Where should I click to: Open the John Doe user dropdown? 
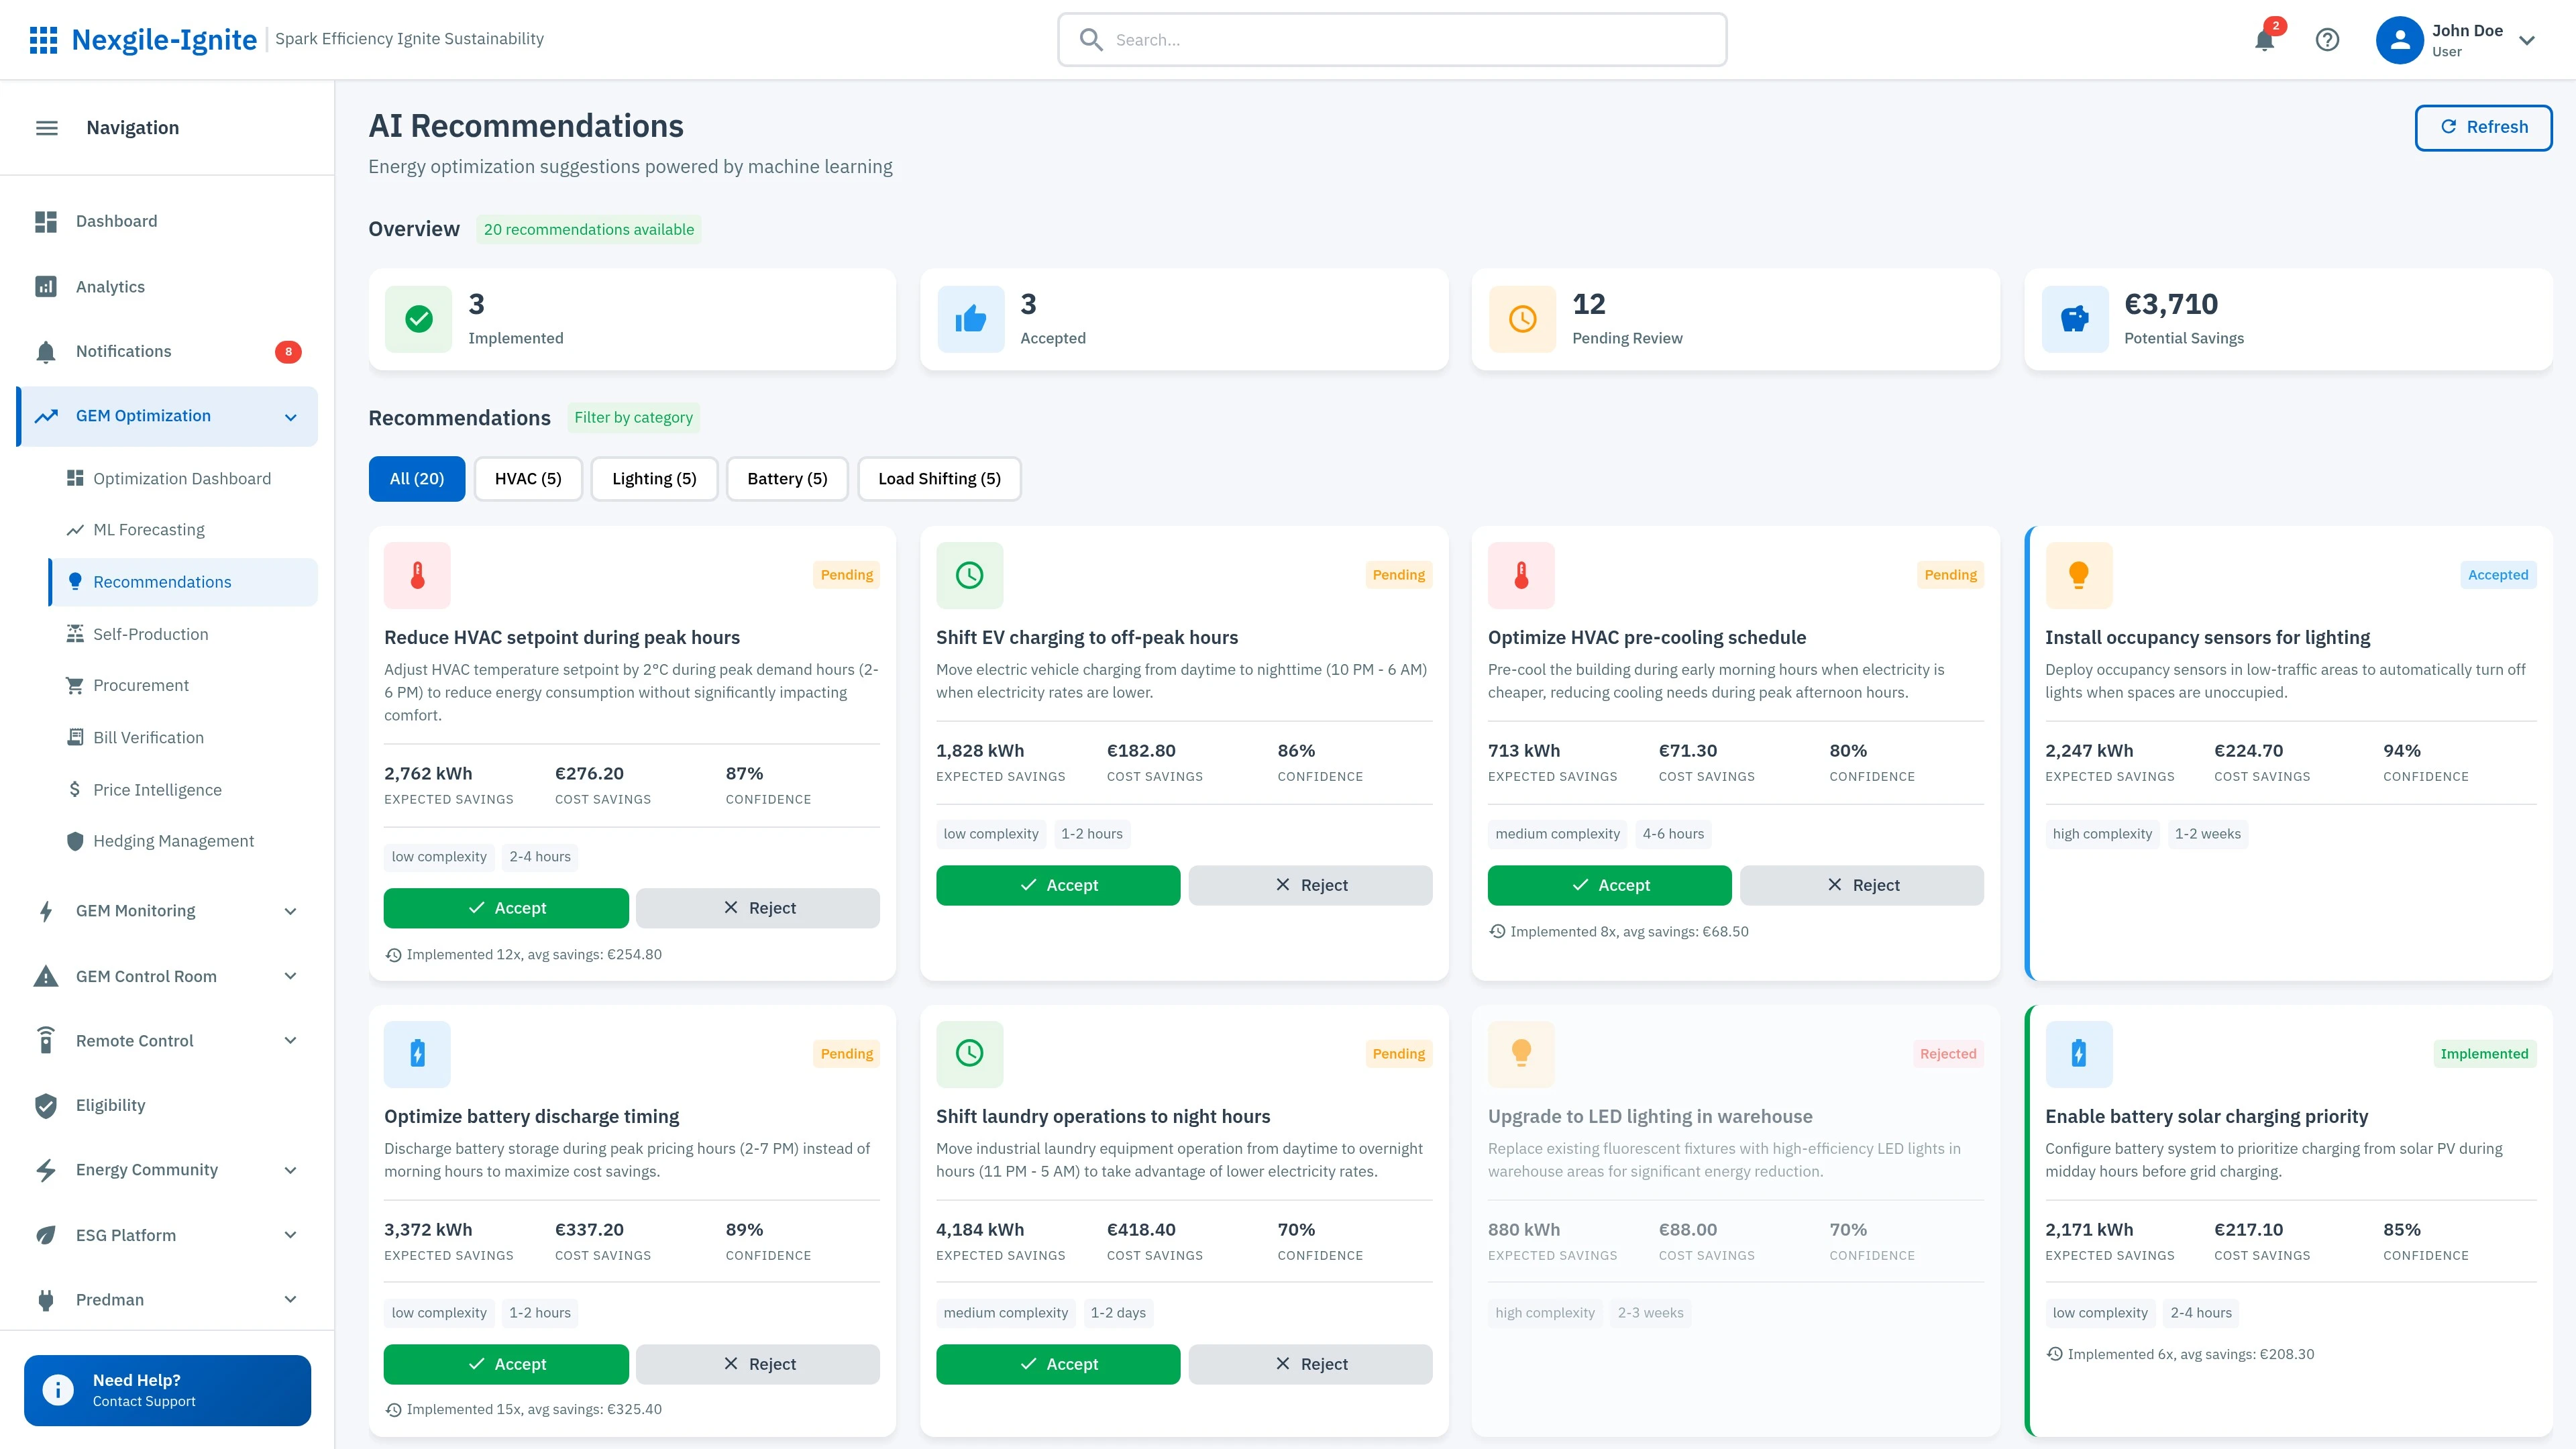coord(2461,40)
